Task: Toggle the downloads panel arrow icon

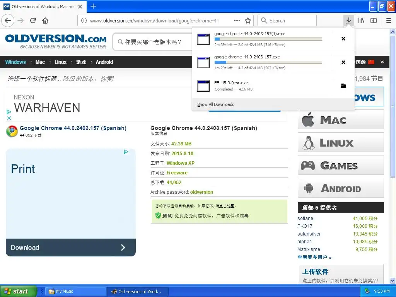Action: pos(348,20)
